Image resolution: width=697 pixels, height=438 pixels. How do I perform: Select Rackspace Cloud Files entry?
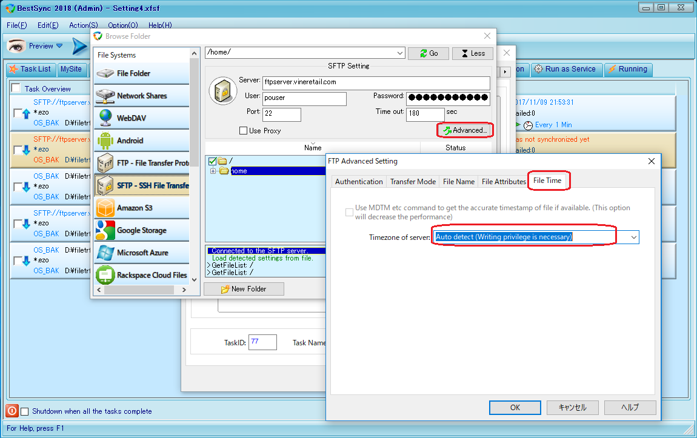pos(142,275)
